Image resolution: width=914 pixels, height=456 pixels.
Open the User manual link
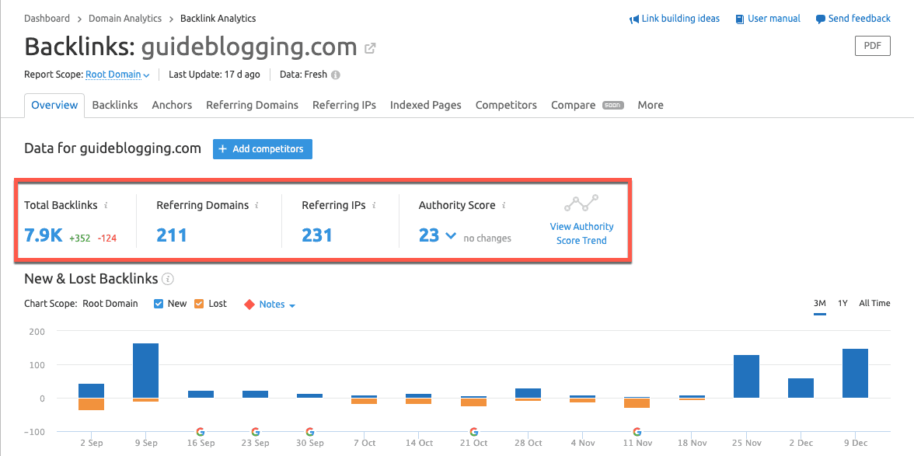tap(774, 19)
